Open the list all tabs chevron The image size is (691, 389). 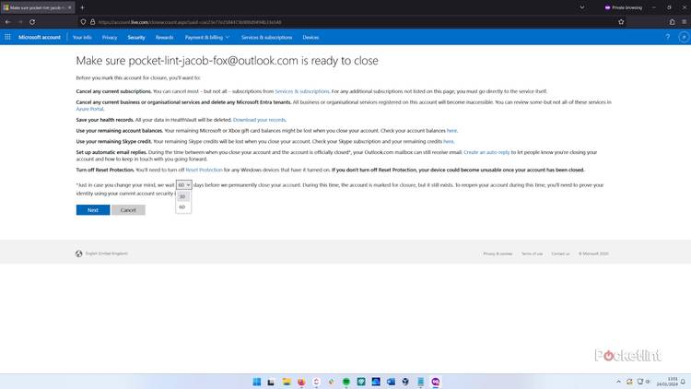(x=582, y=7)
